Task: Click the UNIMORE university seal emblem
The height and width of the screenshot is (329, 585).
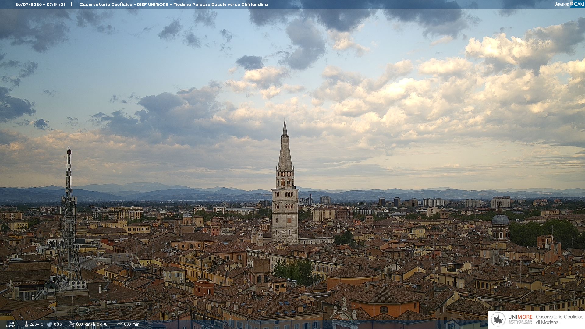Action: 498,320
